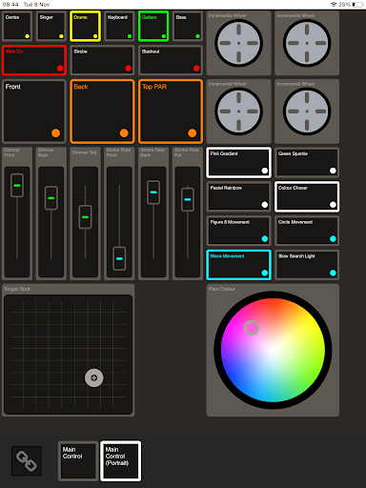
Task: Click the Dimmer Front fader handle
Action: [17, 185]
